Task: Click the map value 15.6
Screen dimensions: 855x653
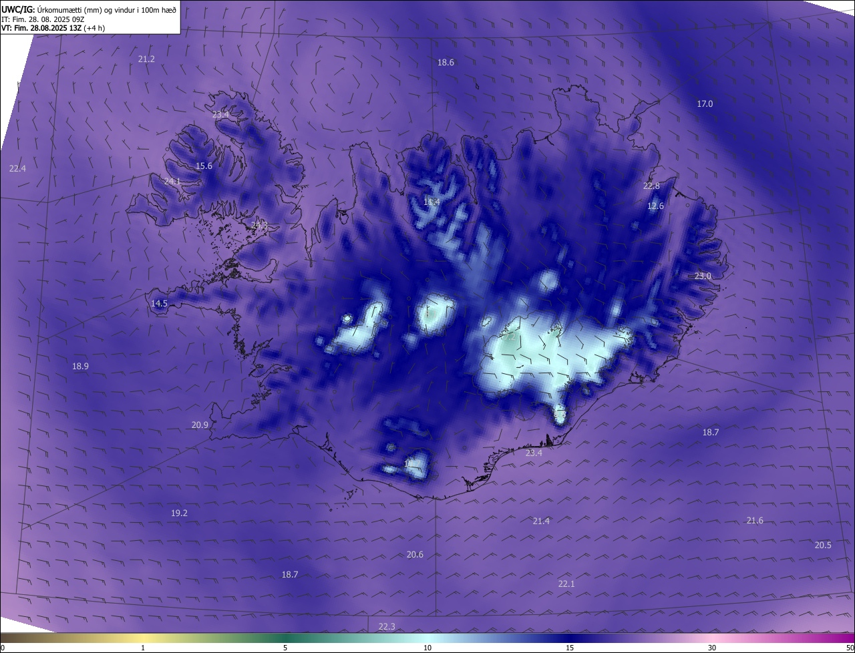Action: (204, 166)
